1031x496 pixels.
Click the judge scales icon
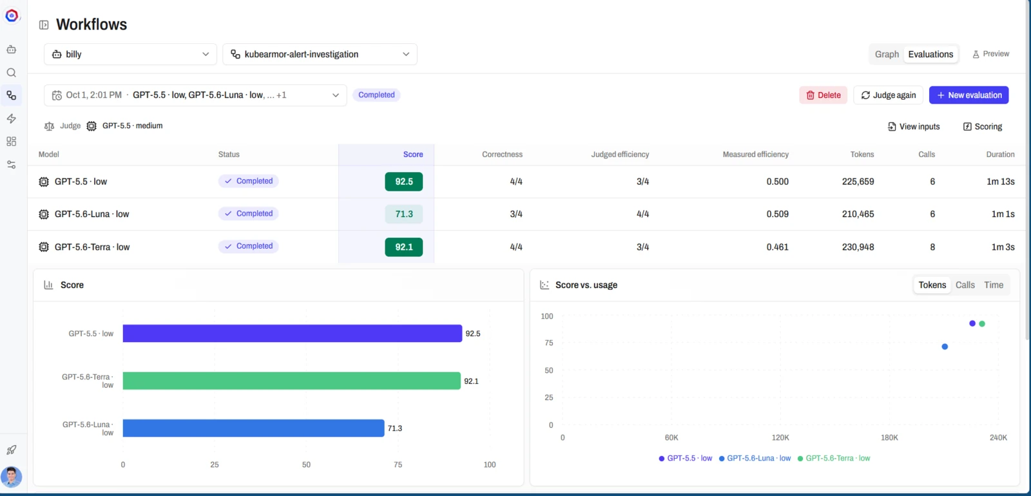pos(49,126)
